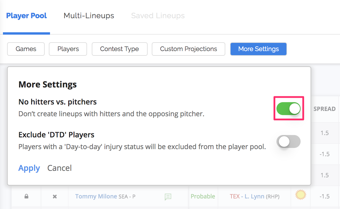Image resolution: width=340 pixels, height=209 pixels.
Task: Open the Custom Projections panel
Action: click(188, 49)
